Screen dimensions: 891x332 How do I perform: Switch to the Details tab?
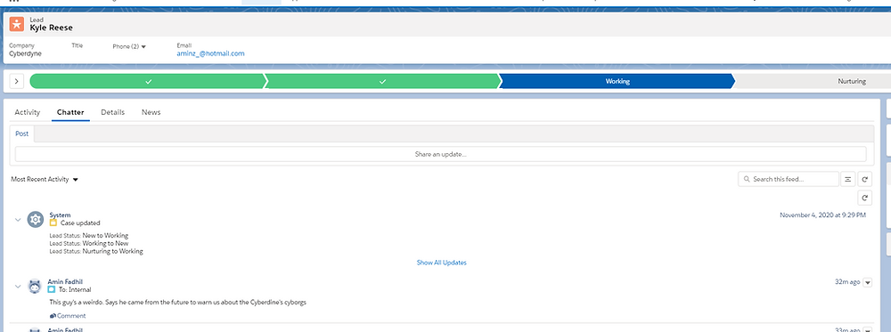coord(112,112)
